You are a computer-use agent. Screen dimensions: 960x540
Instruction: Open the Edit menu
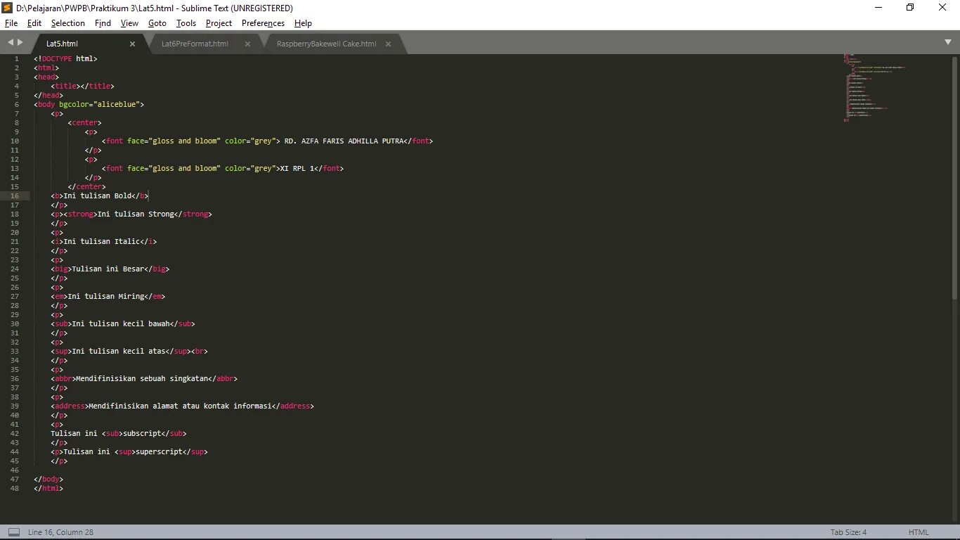tap(34, 23)
